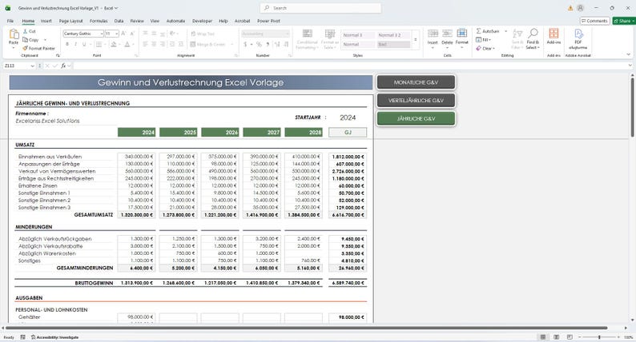Click the JÄHRLICHE G&V button
Viewport: 636px width, 342px height.
click(416, 118)
